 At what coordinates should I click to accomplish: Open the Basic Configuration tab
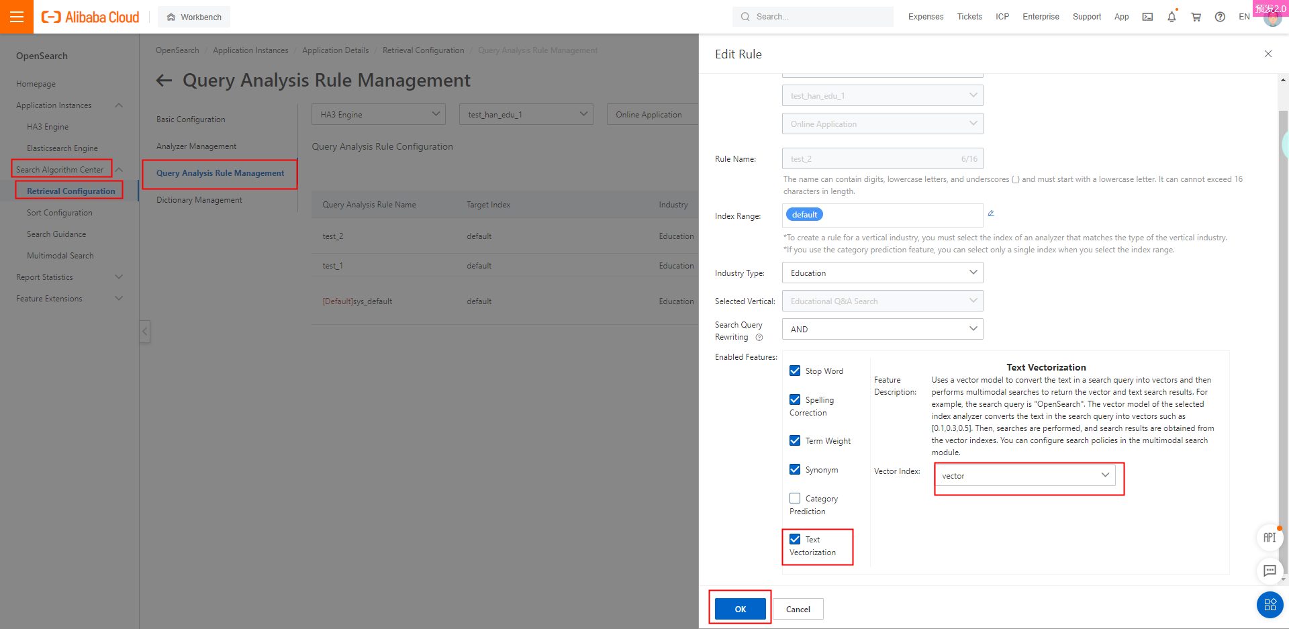(x=191, y=119)
